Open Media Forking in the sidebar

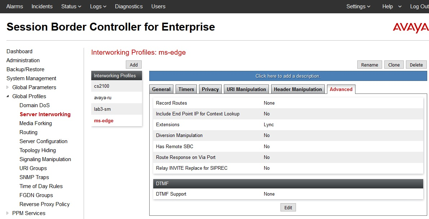pyautogui.click(x=36, y=123)
